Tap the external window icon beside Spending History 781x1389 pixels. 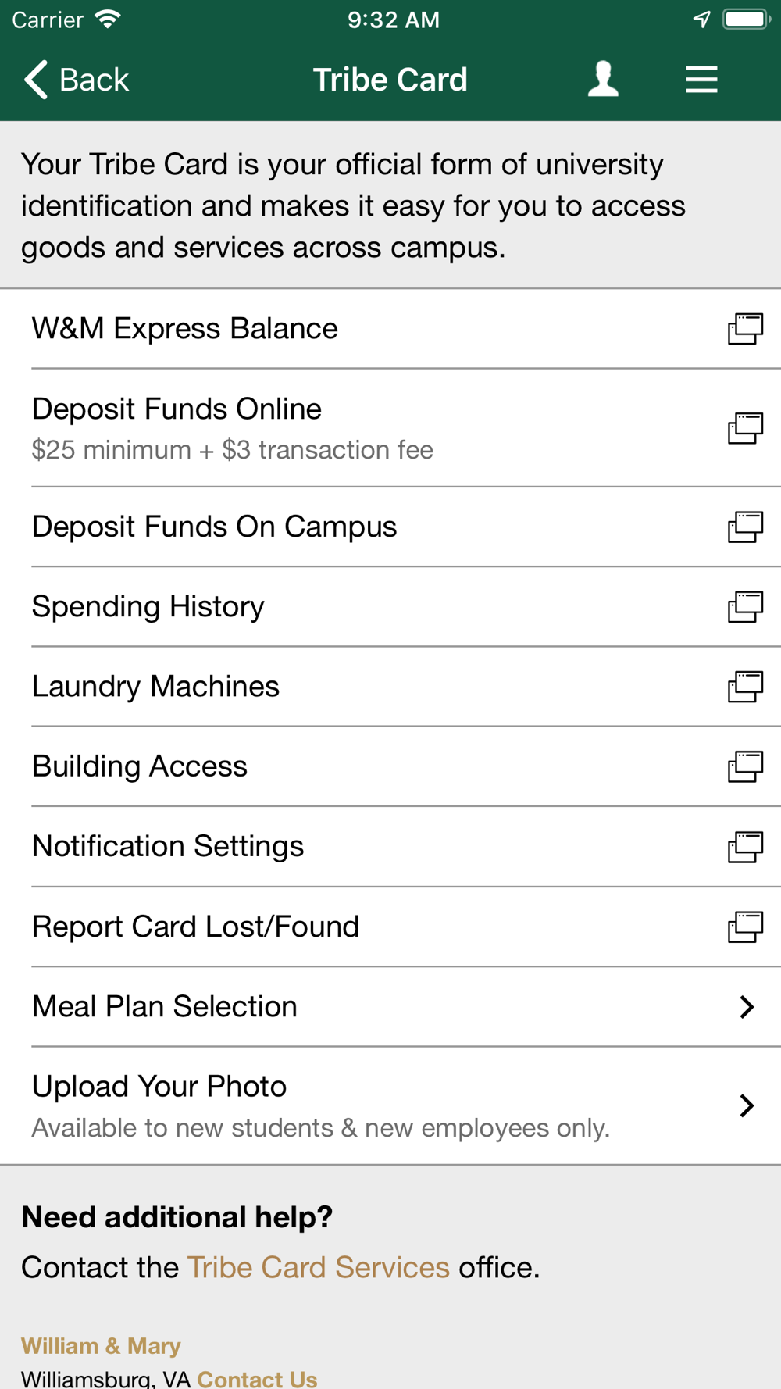click(x=745, y=607)
